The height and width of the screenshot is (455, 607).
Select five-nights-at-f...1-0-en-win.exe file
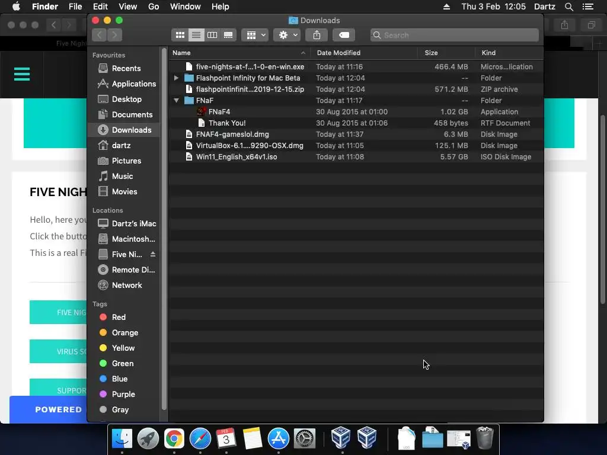(356, 67)
